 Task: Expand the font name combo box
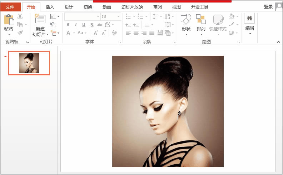(x=98, y=16)
